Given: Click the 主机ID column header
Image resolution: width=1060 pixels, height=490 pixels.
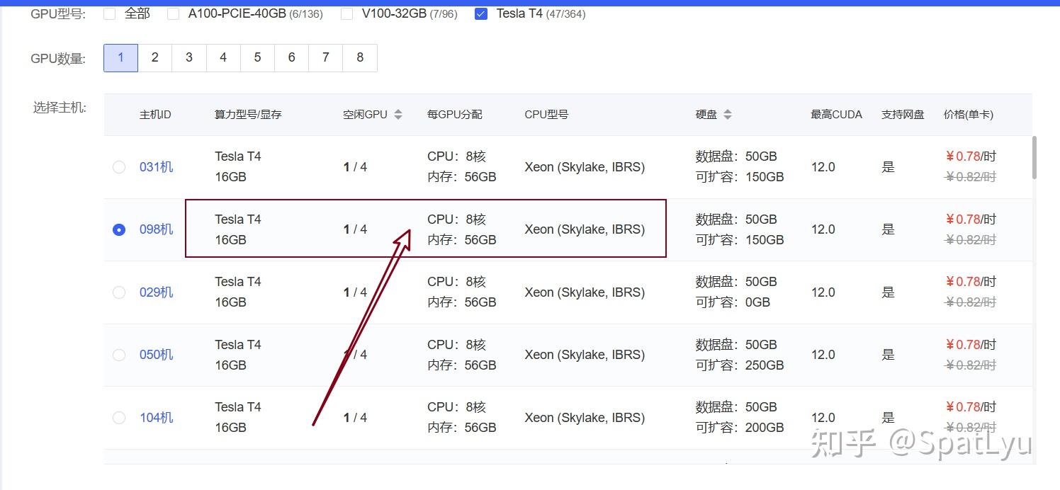Looking at the screenshot, I should click(155, 114).
